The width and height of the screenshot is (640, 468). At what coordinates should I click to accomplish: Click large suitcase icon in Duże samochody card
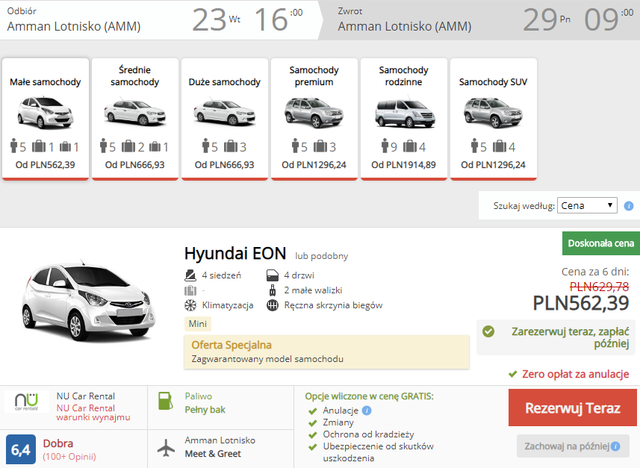(x=231, y=146)
